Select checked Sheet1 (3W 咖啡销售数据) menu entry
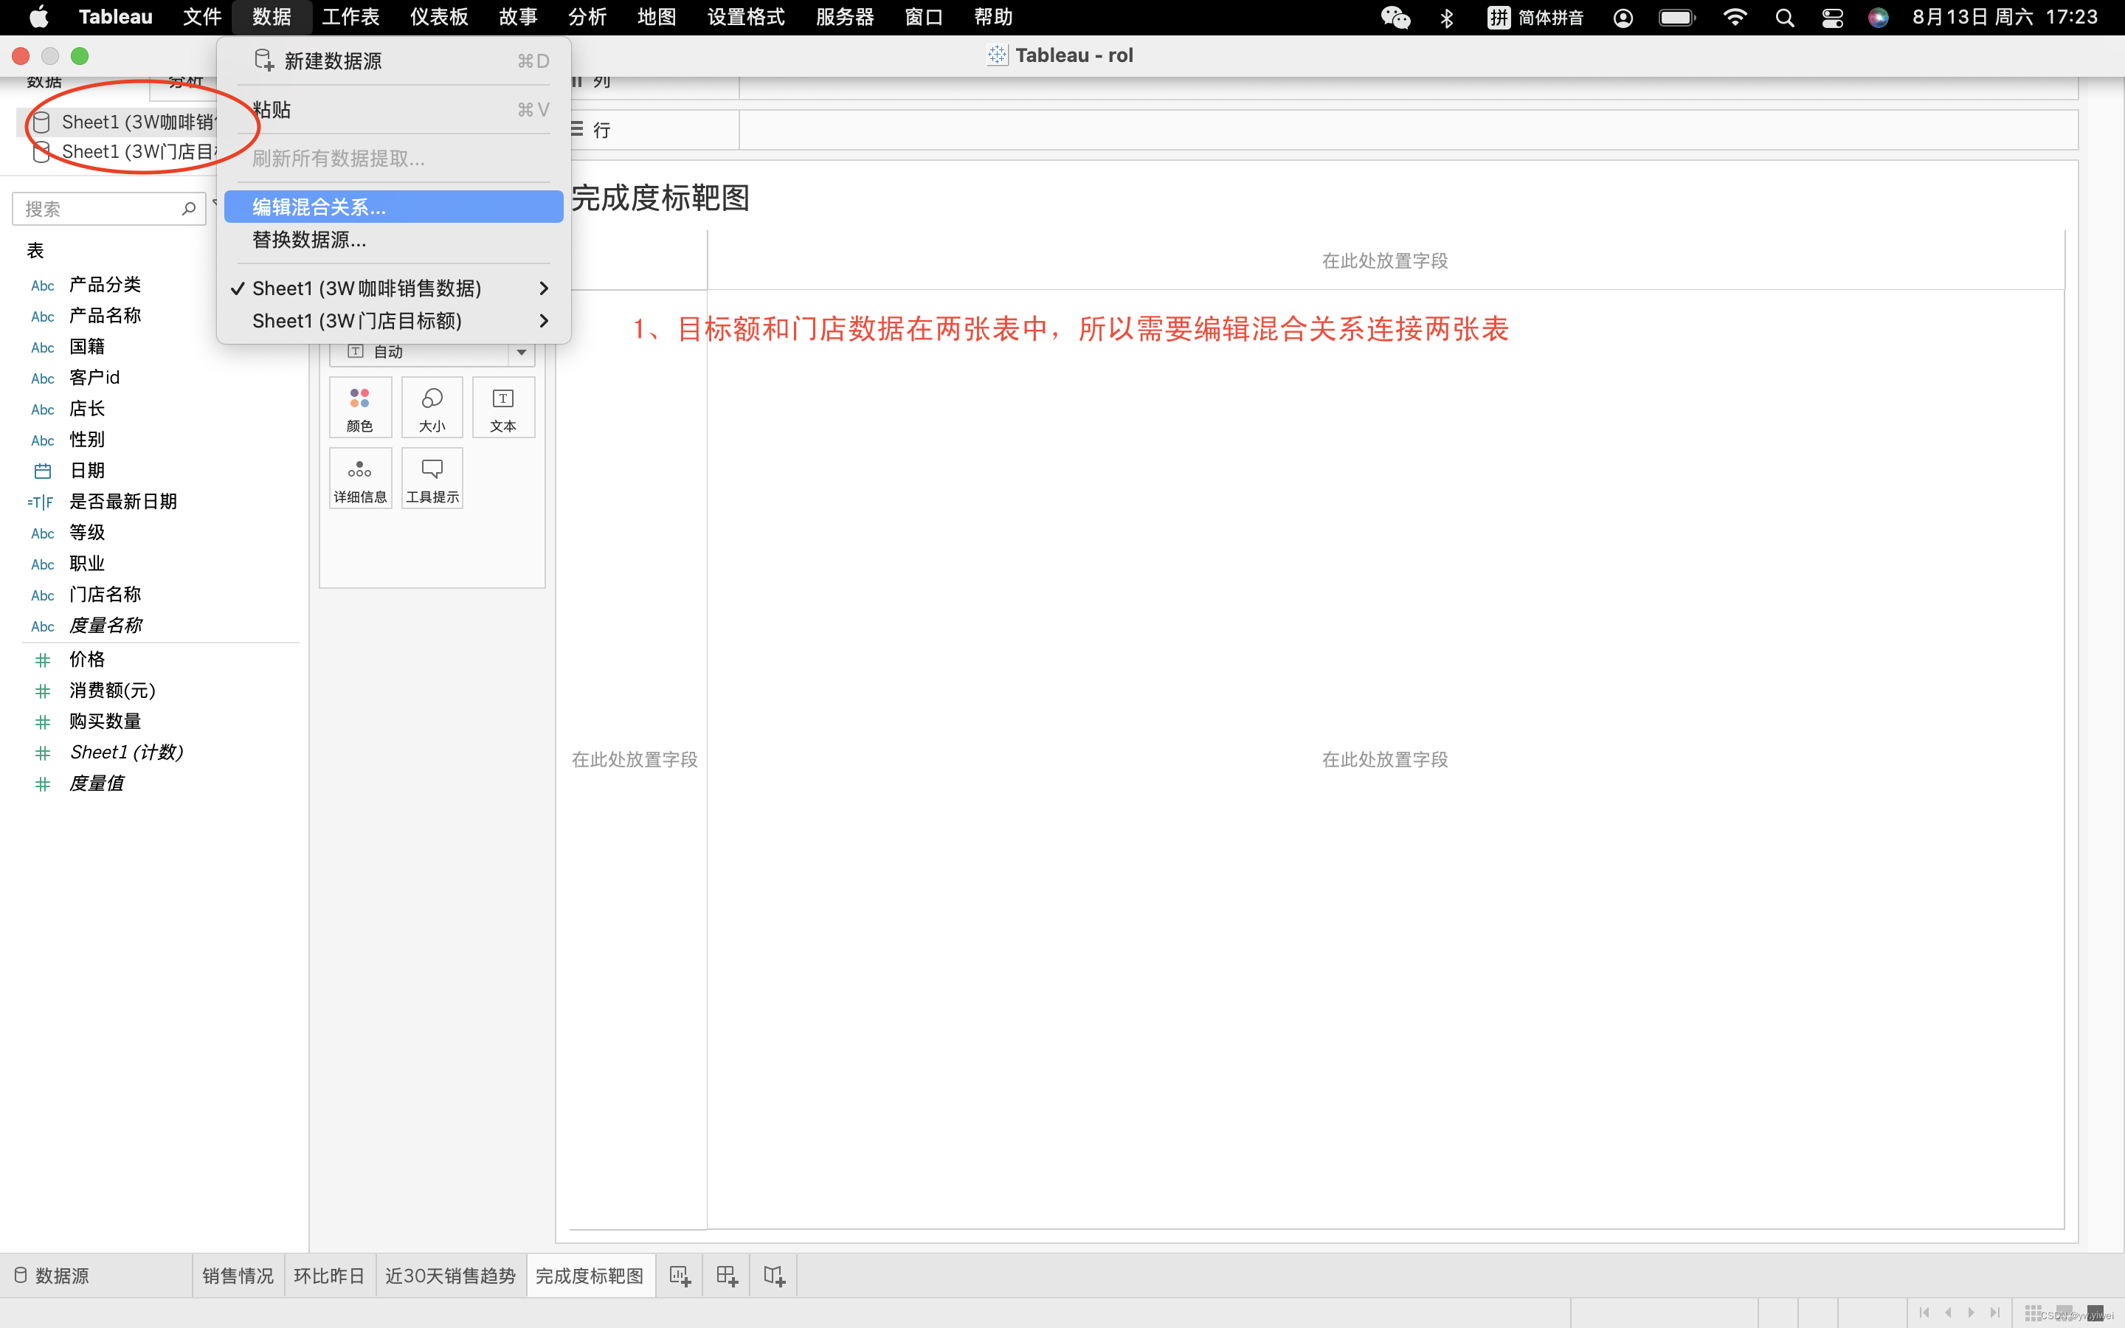Screen dimensions: 2125x1328 coord(367,288)
